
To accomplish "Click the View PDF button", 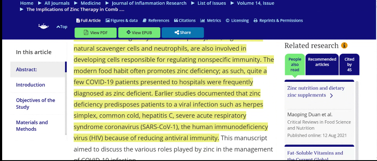I will (x=95, y=33).
